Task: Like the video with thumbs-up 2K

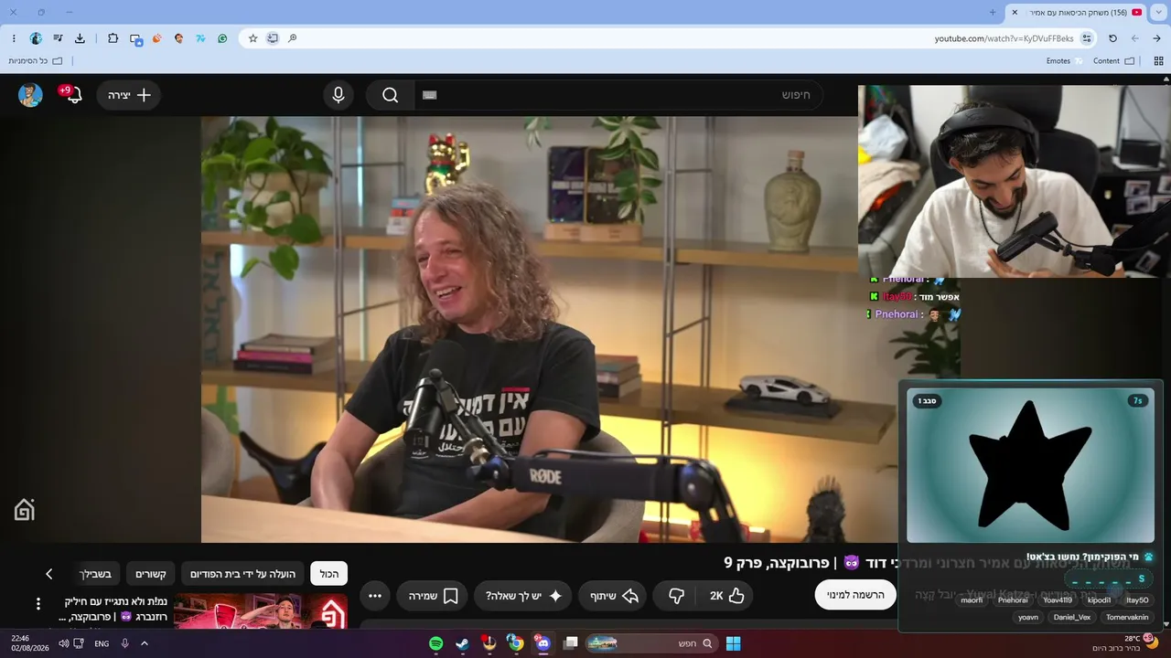Action: click(727, 596)
